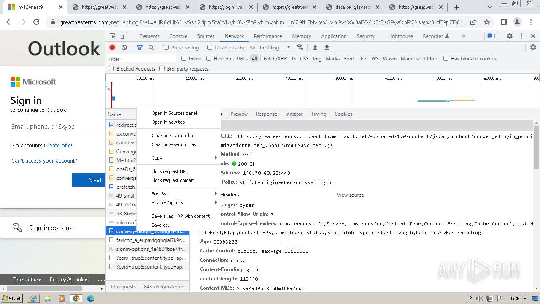Select signin-options_4e48046ce74f request row
The width and height of the screenshot is (540, 304).
point(148,249)
